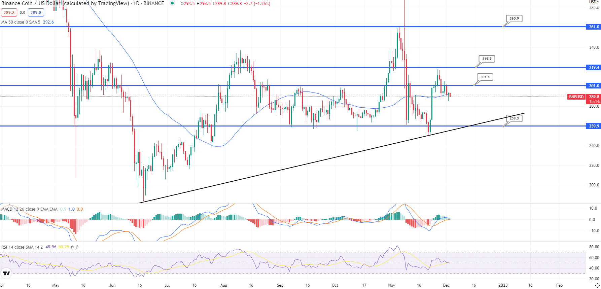Click the 0.0 spread value
The image size is (601, 289).
pos(23,13)
